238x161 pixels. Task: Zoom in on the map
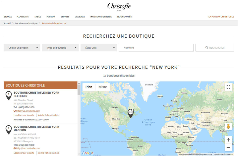point(228,140)
